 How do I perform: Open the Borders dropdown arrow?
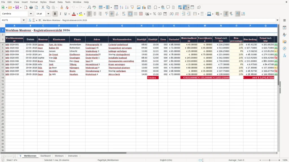(198, 14)
